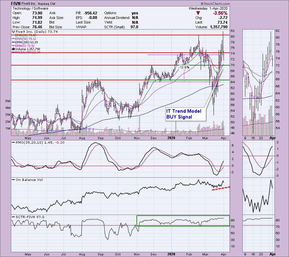
Task: Click the Ask: label
Action: tap(53, 13)
